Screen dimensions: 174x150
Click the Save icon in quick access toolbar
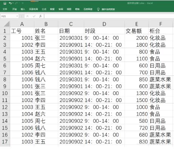pos(5,3)
